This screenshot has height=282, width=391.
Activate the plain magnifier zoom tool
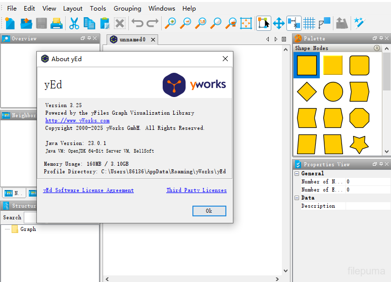coord(216,23)
